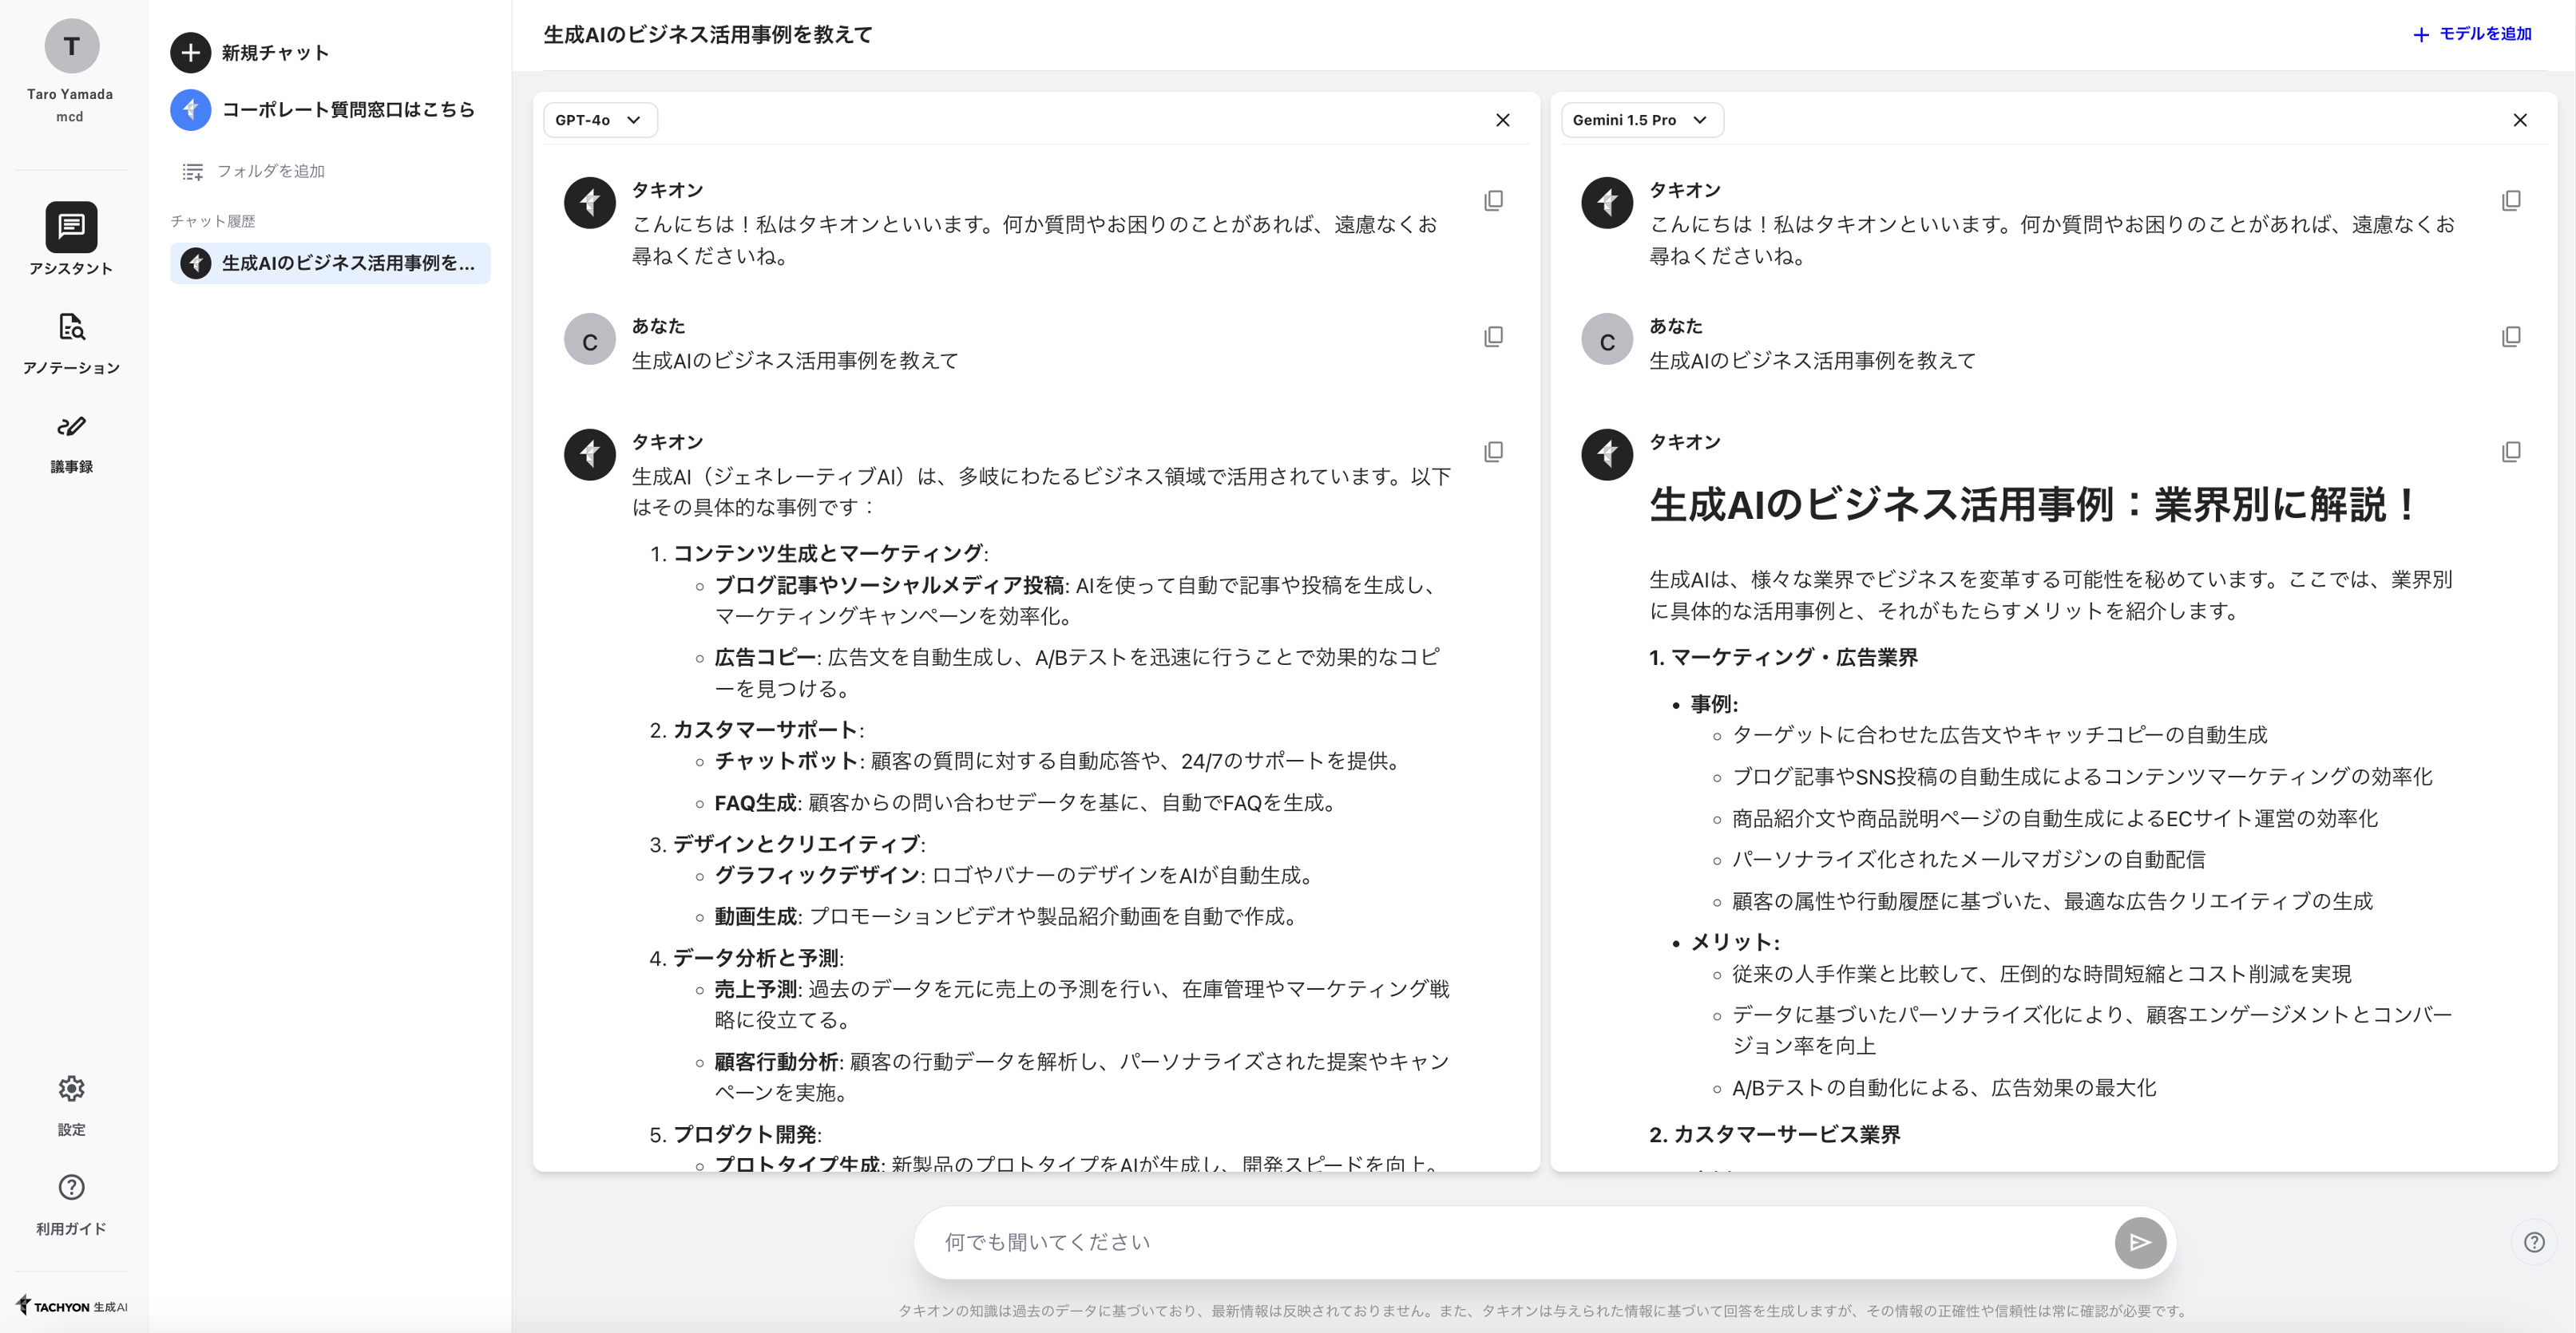This screenshot has width=2576, height=1333.
Task: Close the GPT-4o chat panel
Action: 1502,120
